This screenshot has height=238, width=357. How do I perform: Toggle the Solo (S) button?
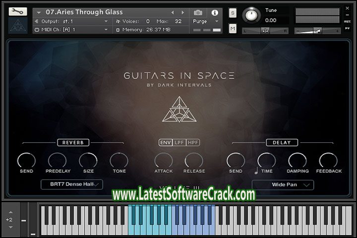233,13
